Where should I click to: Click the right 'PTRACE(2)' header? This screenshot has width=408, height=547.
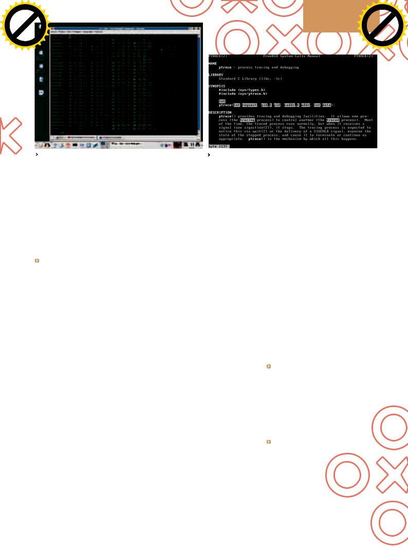pyautogui.click(x=364, y=56)
